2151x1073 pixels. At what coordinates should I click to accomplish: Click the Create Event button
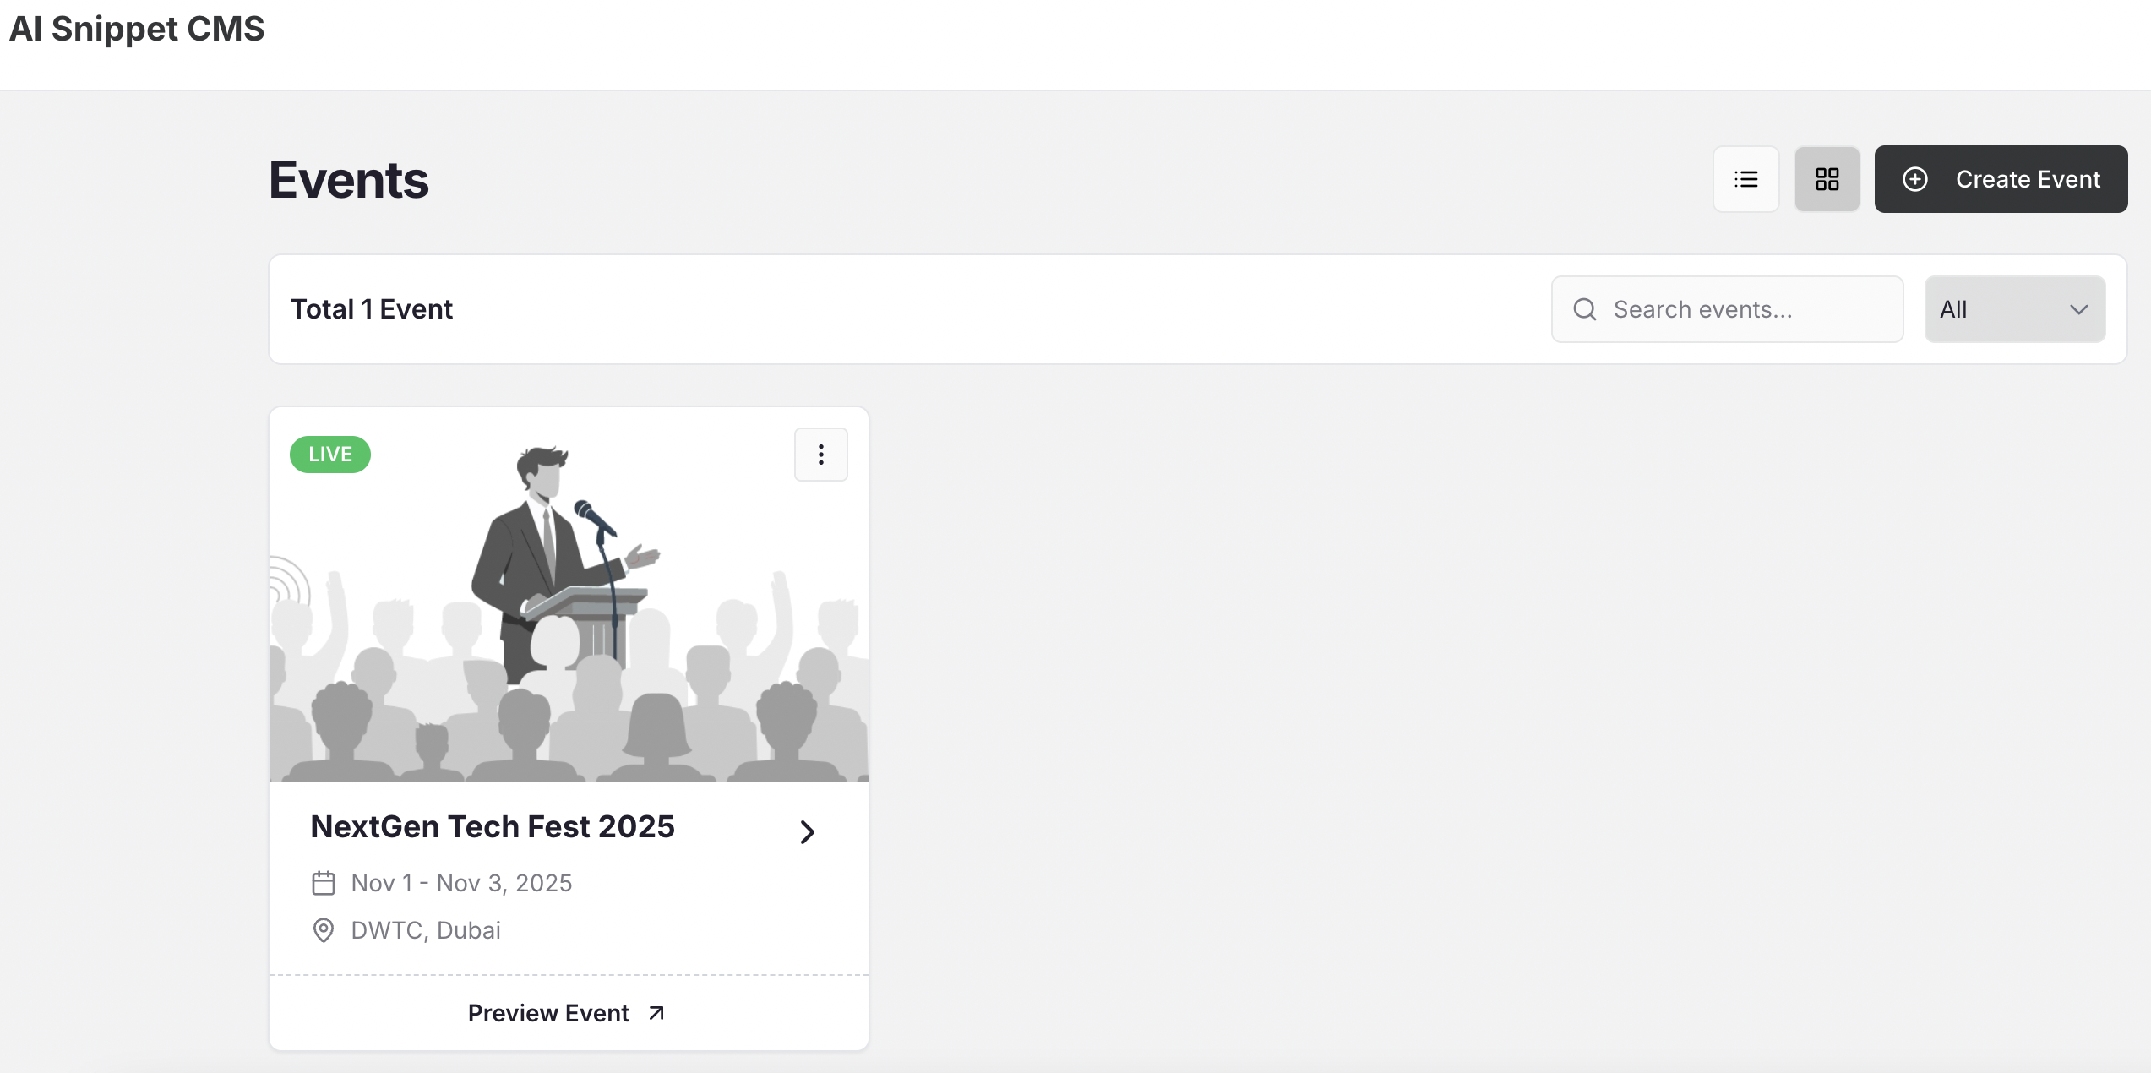pos(2001,179)
